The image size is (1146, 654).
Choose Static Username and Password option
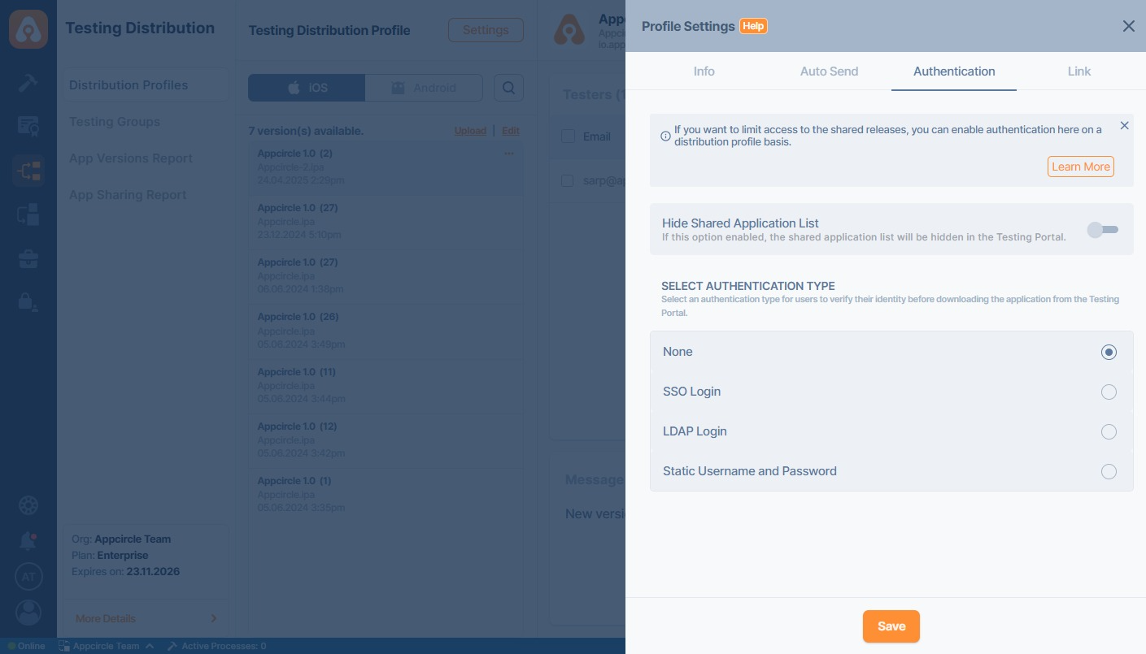1108,472
